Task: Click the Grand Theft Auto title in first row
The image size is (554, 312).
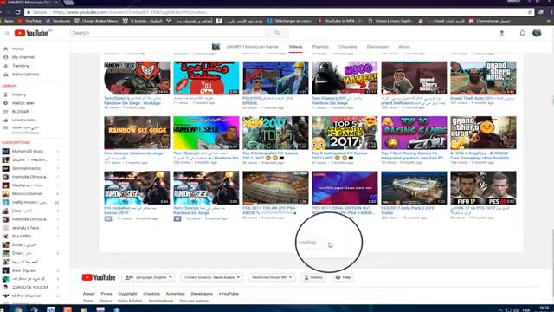Action: [482, 98]
